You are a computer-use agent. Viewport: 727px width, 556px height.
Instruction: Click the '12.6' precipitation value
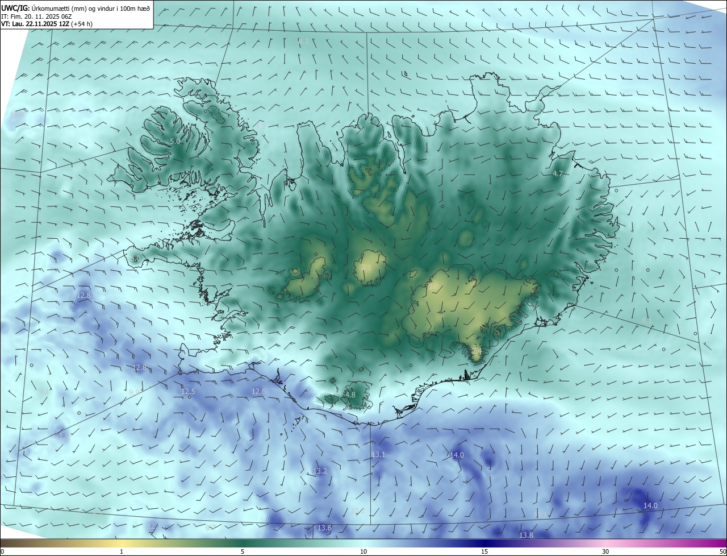pyautogui.click(x=258, y=392)
